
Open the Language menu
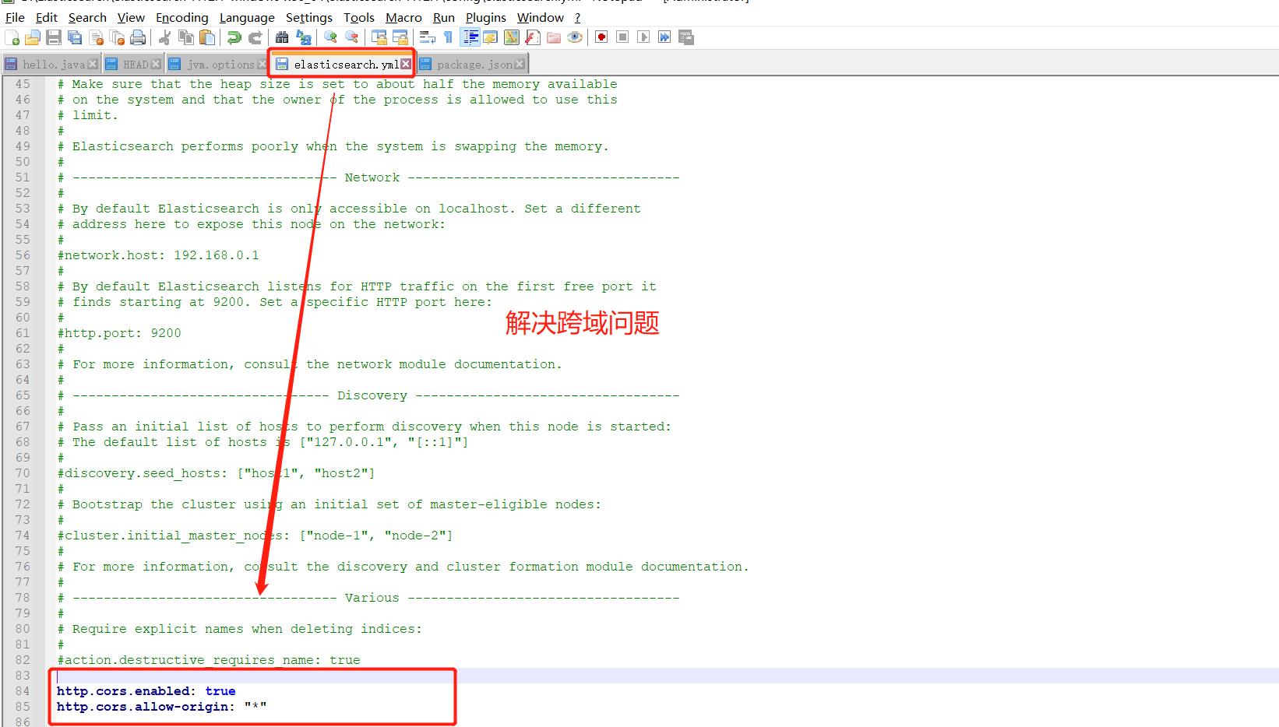coord(247,17)
